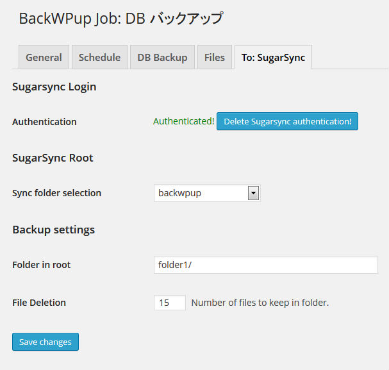Image resolution: width=389 pixels, height=370 pixels.
Task: Open the General tab
Action: pos(44,57)
